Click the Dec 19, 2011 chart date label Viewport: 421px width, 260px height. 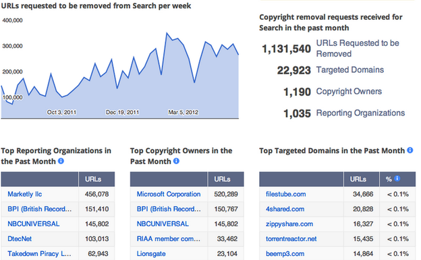click(x=122, y=112)
